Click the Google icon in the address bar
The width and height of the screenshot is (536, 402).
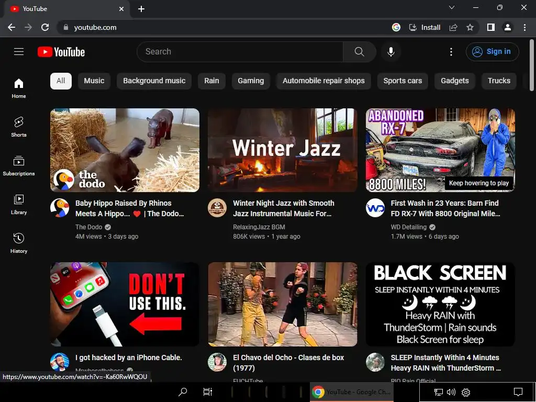[396, 27]
